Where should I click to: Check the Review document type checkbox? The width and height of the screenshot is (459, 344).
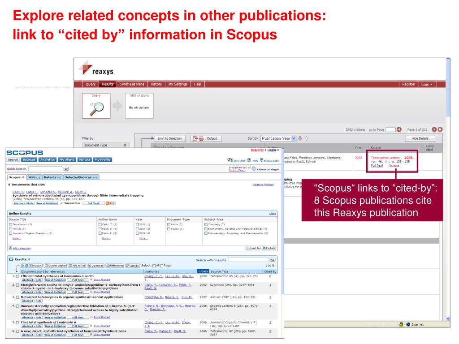pyautogui.click(x=169, y=229)
